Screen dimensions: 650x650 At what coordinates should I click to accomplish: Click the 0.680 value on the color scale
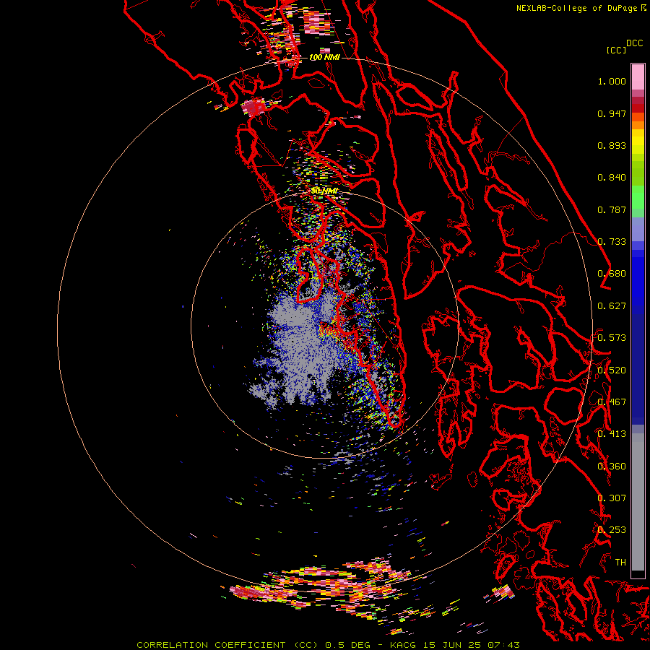pos(612,274)
